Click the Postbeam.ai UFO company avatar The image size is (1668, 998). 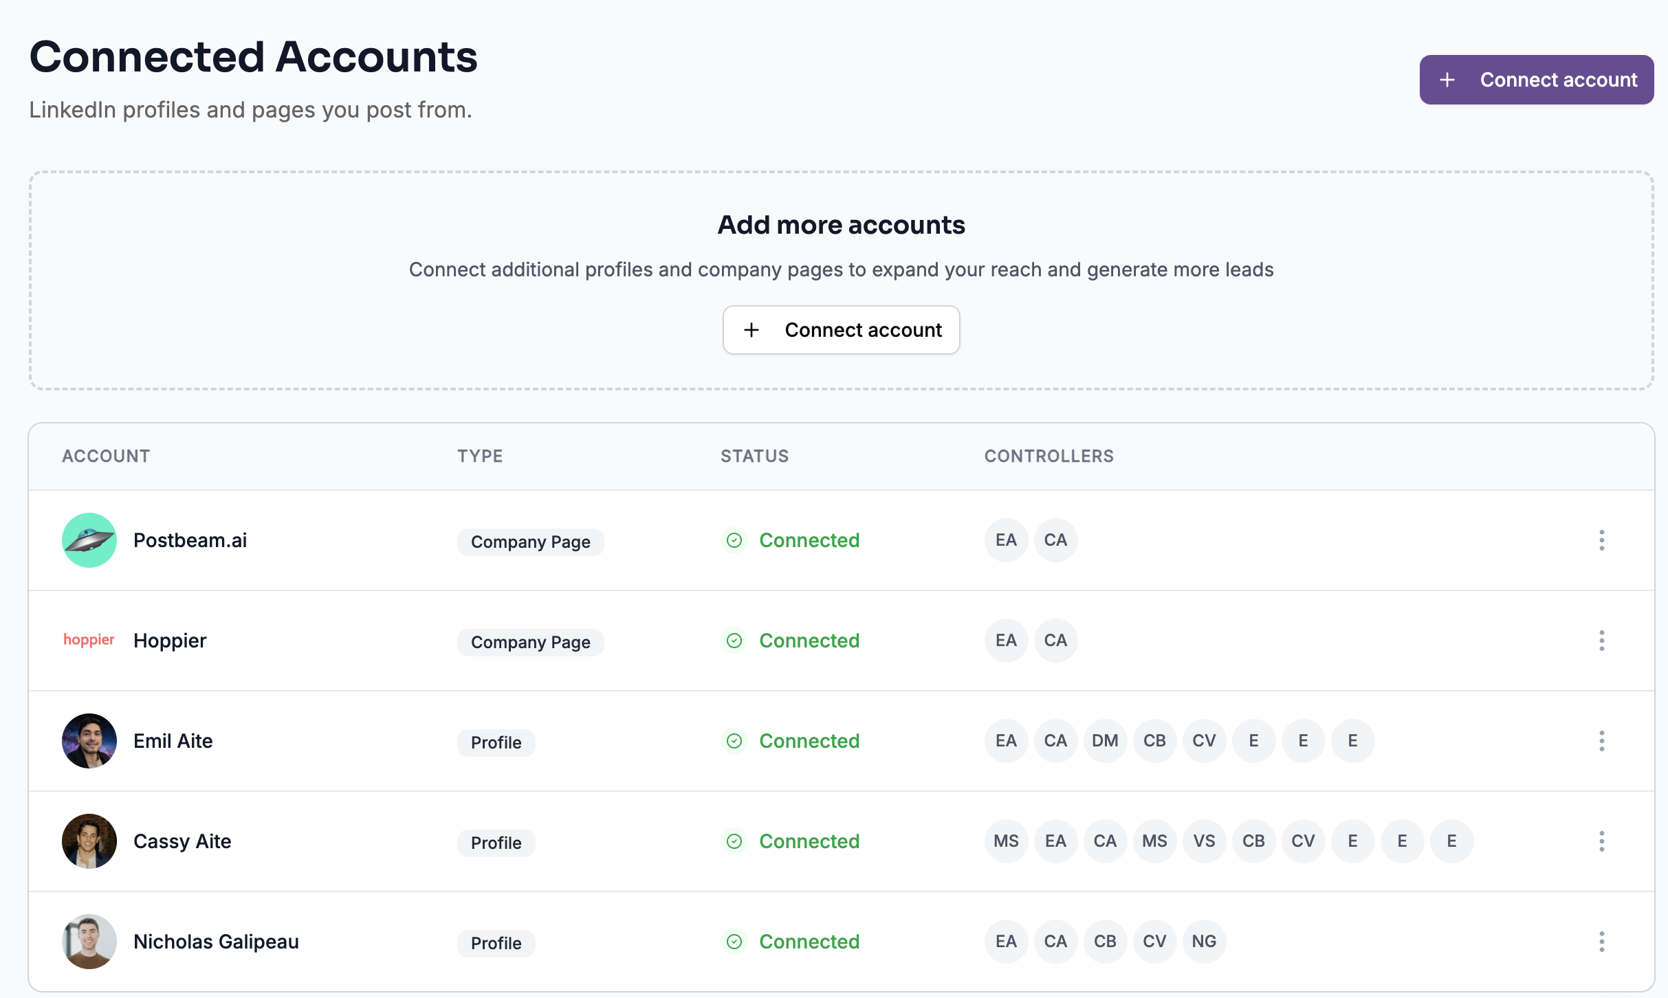(x=89, y=540)
